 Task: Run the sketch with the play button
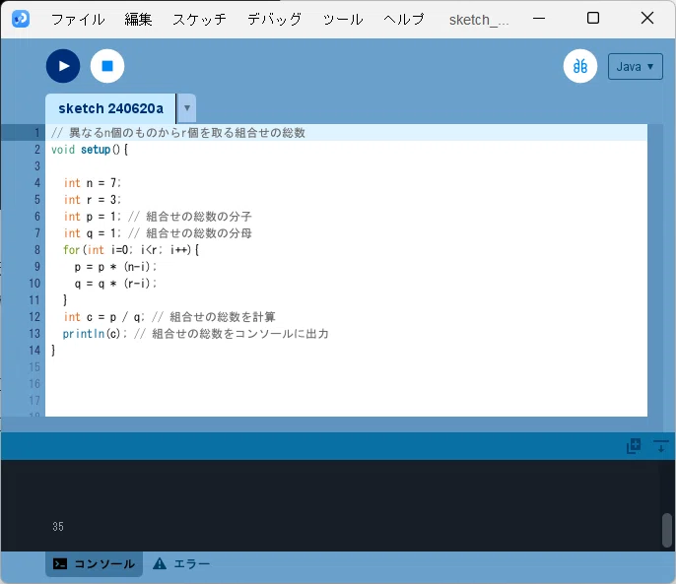point(63,66)
